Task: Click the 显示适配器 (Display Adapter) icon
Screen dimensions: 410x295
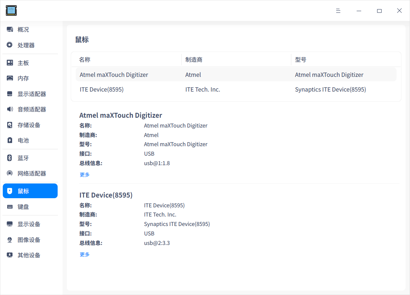Action: click(9, 94)
